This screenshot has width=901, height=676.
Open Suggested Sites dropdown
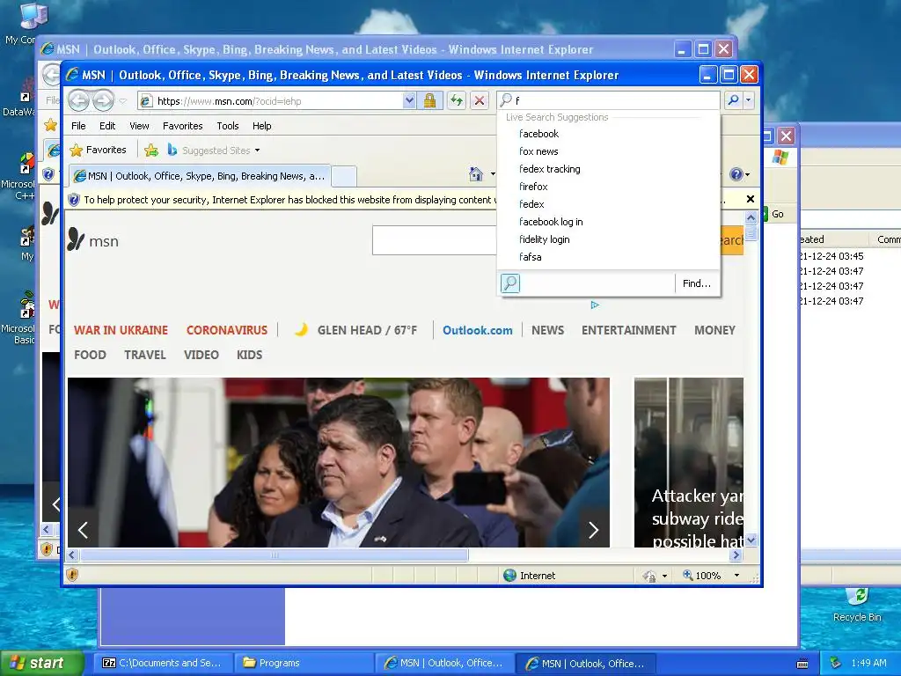click(x=214, y=151)
